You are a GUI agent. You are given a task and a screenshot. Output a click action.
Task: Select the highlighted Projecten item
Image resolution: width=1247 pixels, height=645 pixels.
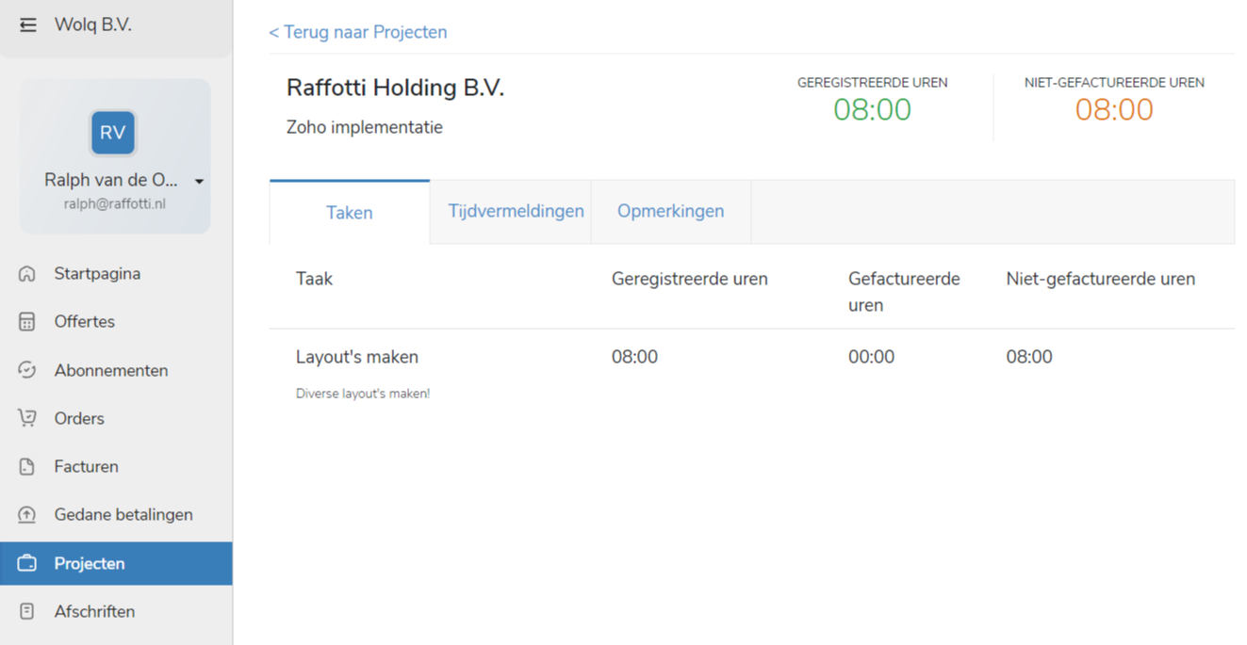[x=116, y=563]
